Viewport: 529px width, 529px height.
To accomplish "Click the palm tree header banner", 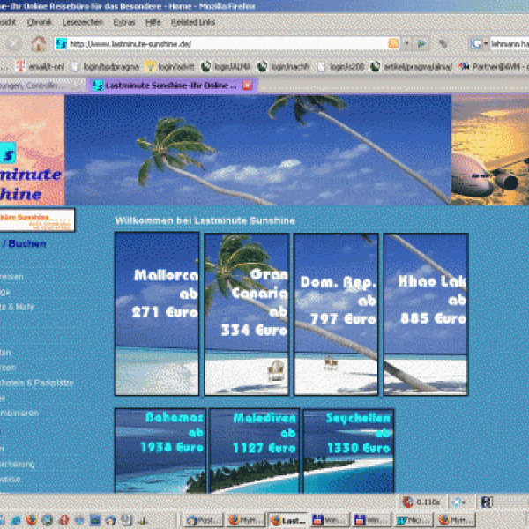I will click(x=257, y=150).
